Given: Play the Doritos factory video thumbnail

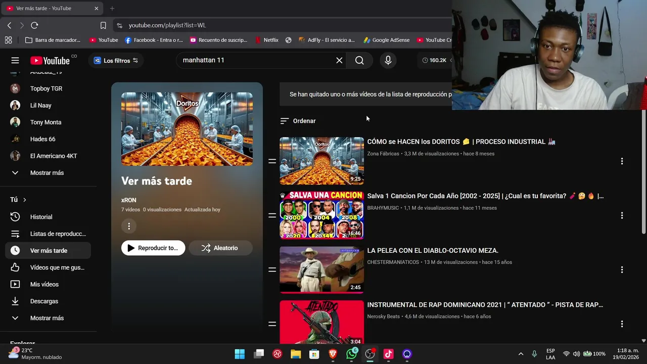Looking at the screenshot, I should point(321,161).
